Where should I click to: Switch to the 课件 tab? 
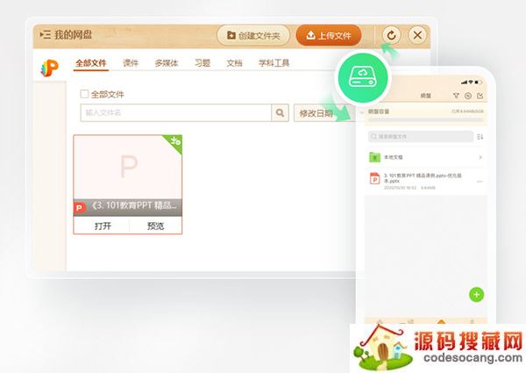pos(131,63)
